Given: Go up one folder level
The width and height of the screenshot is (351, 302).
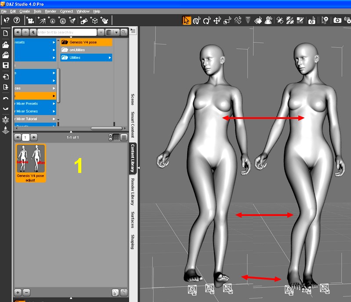Looking at the screenshot, I should 33,32.
